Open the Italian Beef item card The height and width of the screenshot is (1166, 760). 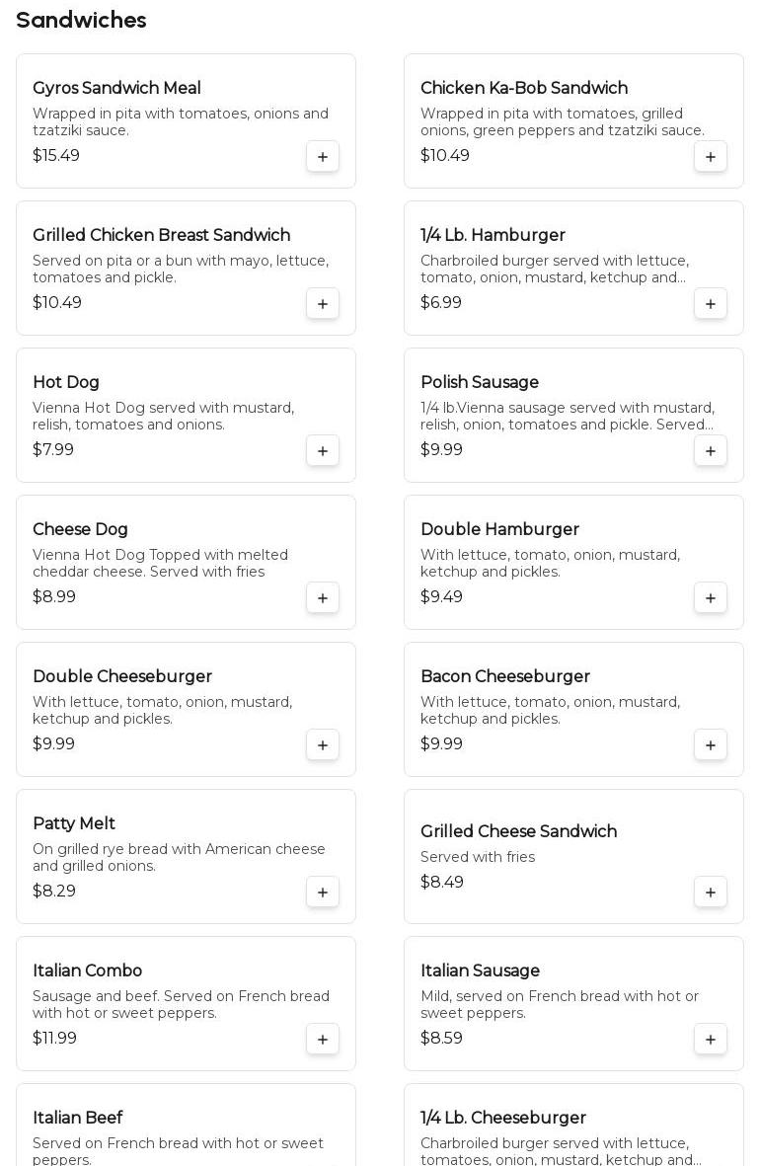click(186, 1126)
